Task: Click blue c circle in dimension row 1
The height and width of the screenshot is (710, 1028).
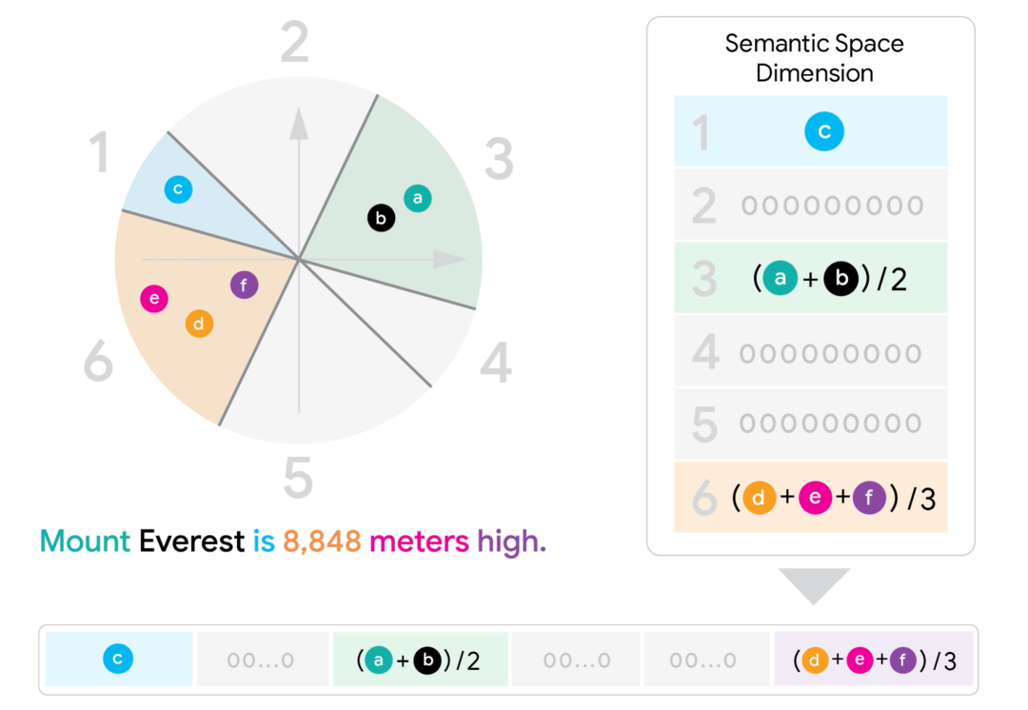Action: (x=824, y=131)
